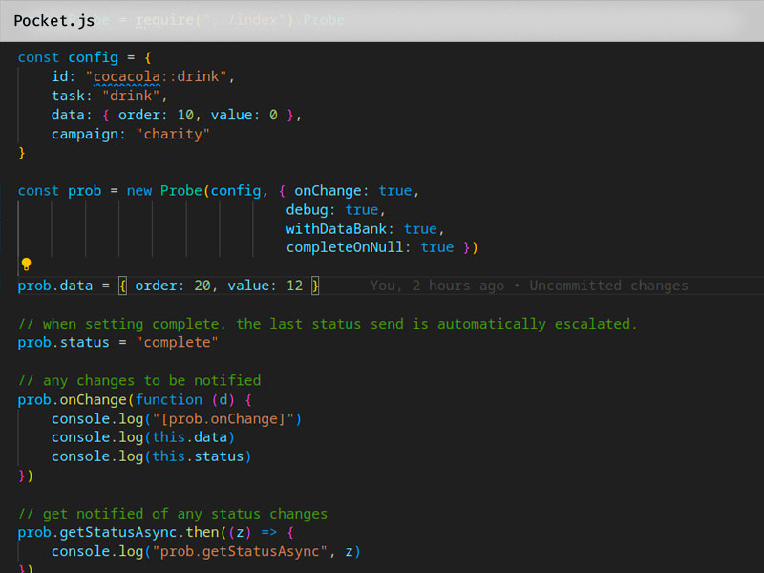
Task: Click the "complete" string assigned to prob.status
Action: (x=177, y=342)
